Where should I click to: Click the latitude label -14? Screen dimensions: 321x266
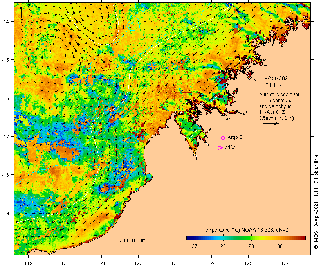click(5, 22)
